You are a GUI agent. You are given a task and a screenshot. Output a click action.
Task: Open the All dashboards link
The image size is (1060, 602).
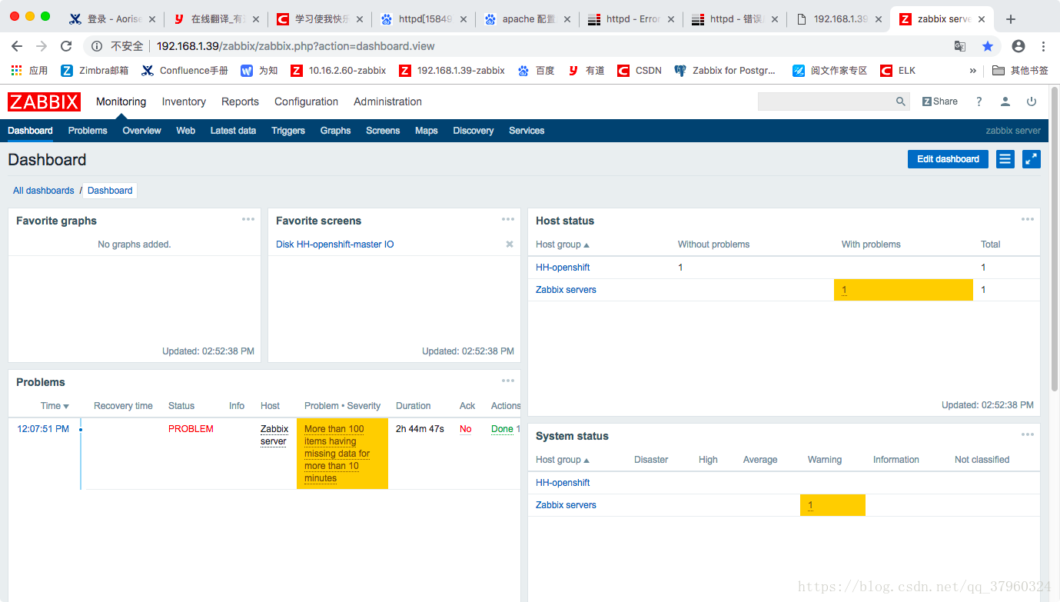(44, 191)
